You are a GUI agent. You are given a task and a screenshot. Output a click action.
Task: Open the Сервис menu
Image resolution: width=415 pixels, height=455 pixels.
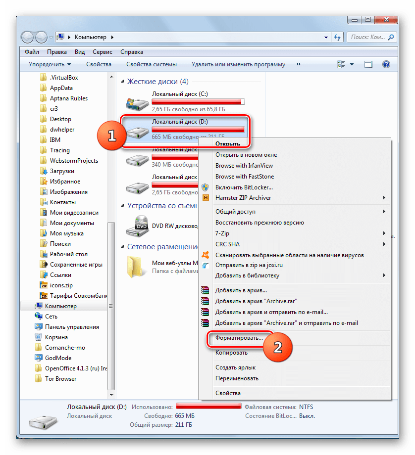click(102, 52)
